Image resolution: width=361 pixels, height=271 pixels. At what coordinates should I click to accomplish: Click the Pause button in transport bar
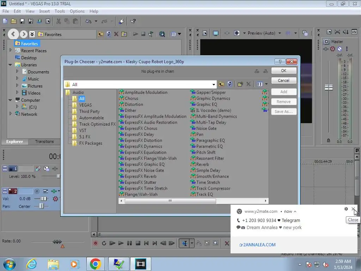[129, 243]
